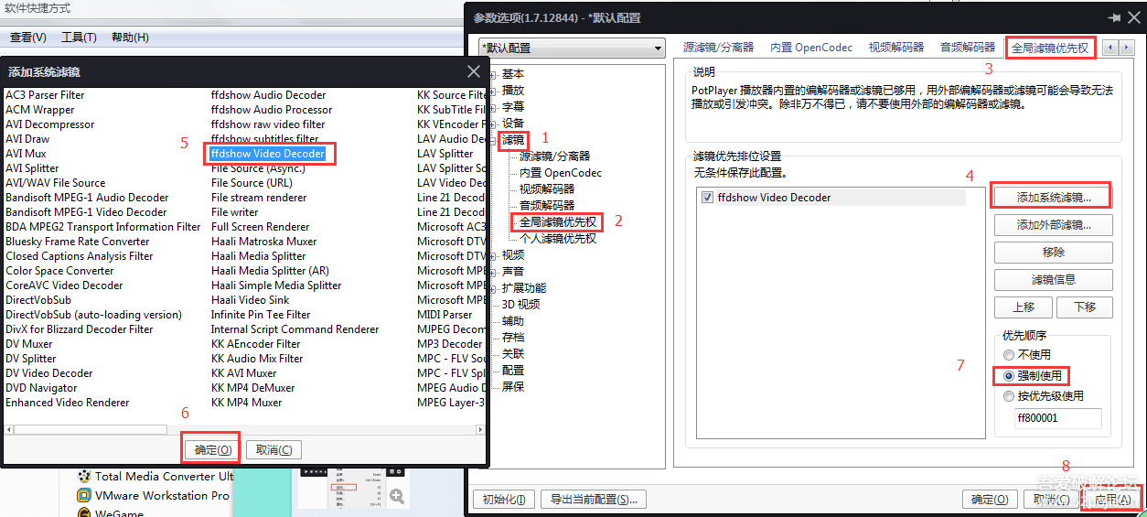
Task: Open the 帮助(H) menu
Action: tap(130, 38)
